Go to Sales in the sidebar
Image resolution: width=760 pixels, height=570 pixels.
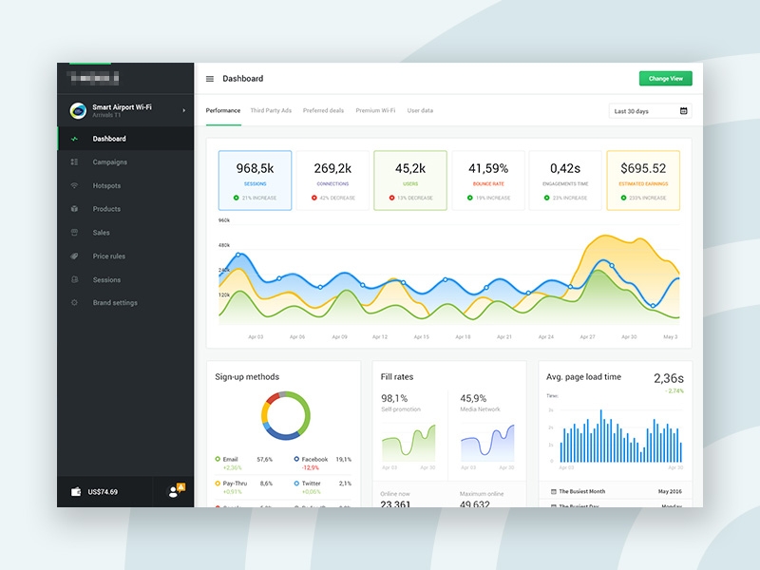coord(101,233)
